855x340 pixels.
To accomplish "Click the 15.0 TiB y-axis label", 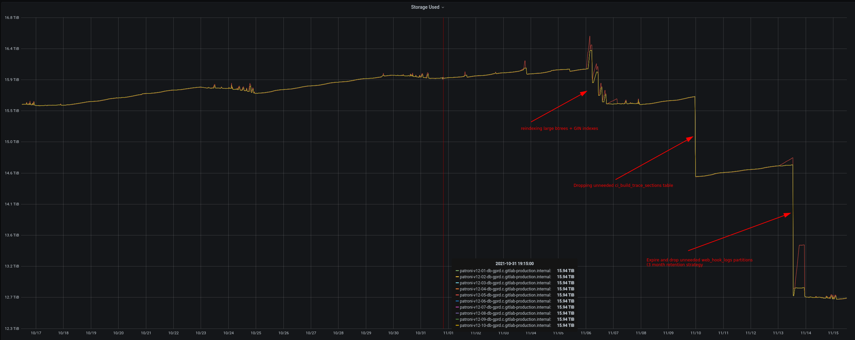I will [x=12, y=142].
